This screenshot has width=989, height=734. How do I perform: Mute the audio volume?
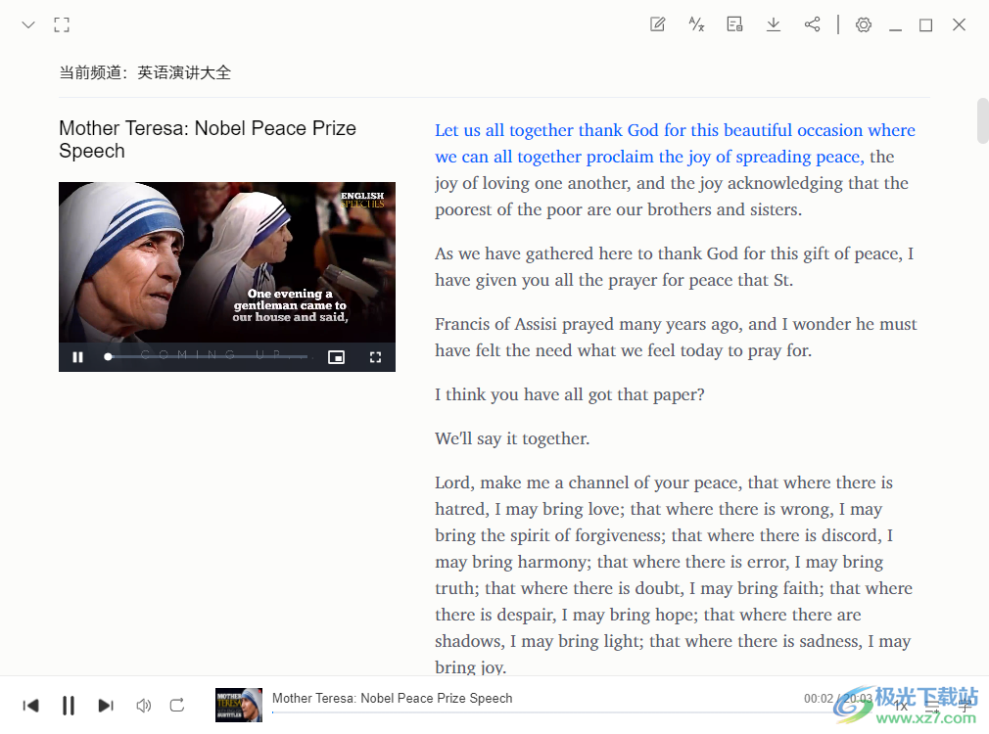pos(143,705)
